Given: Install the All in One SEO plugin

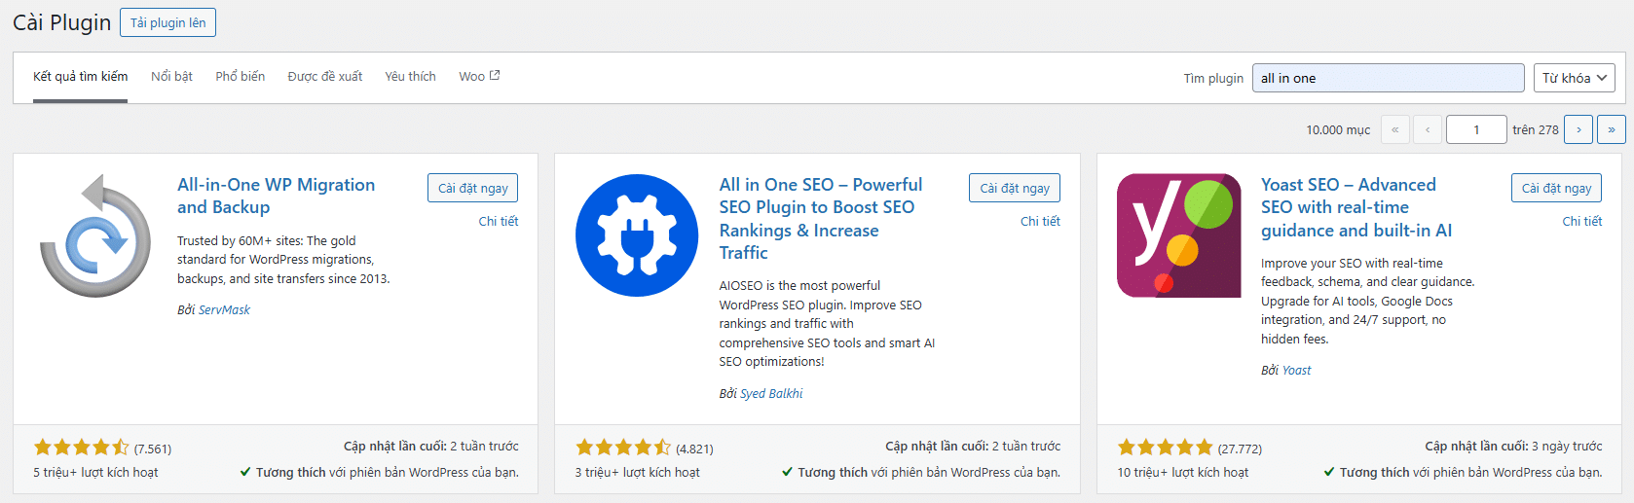Looking at the screenshot, I should click(x=1014, y=188).
